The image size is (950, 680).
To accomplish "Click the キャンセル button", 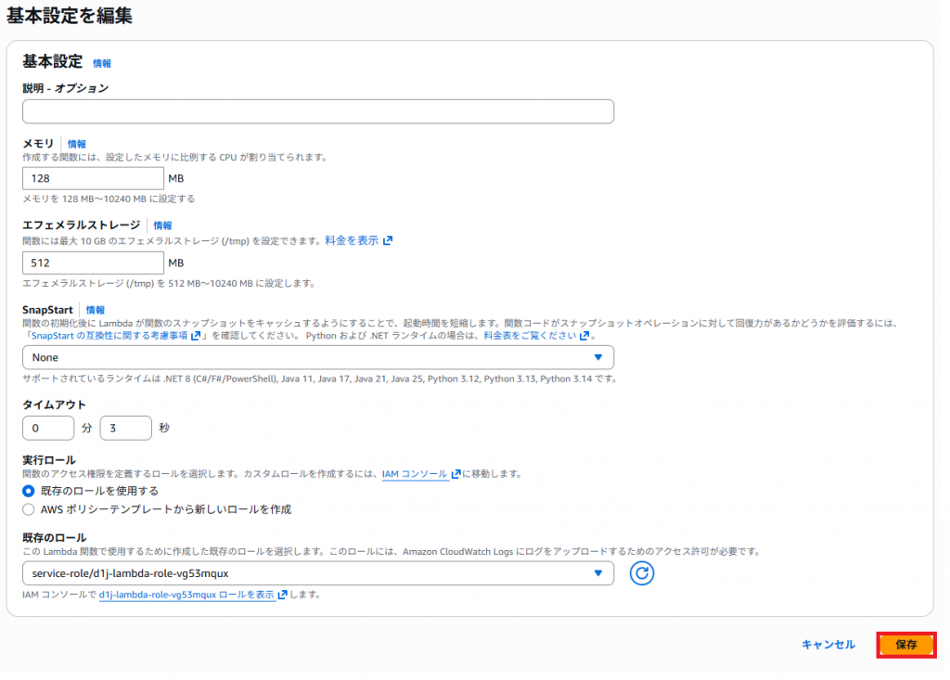I will (828, 645).
